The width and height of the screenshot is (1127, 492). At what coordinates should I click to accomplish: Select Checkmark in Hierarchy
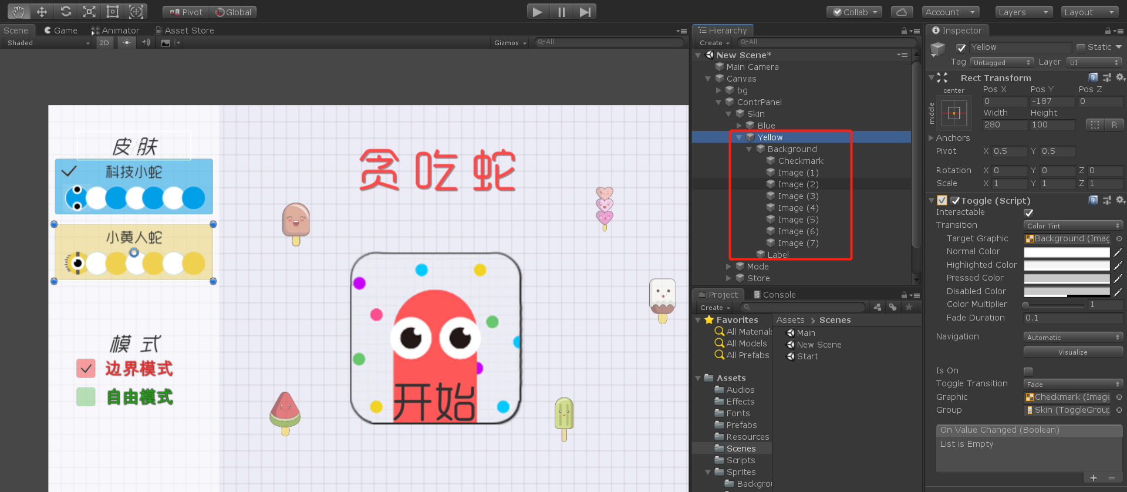[x=801, y=161]
